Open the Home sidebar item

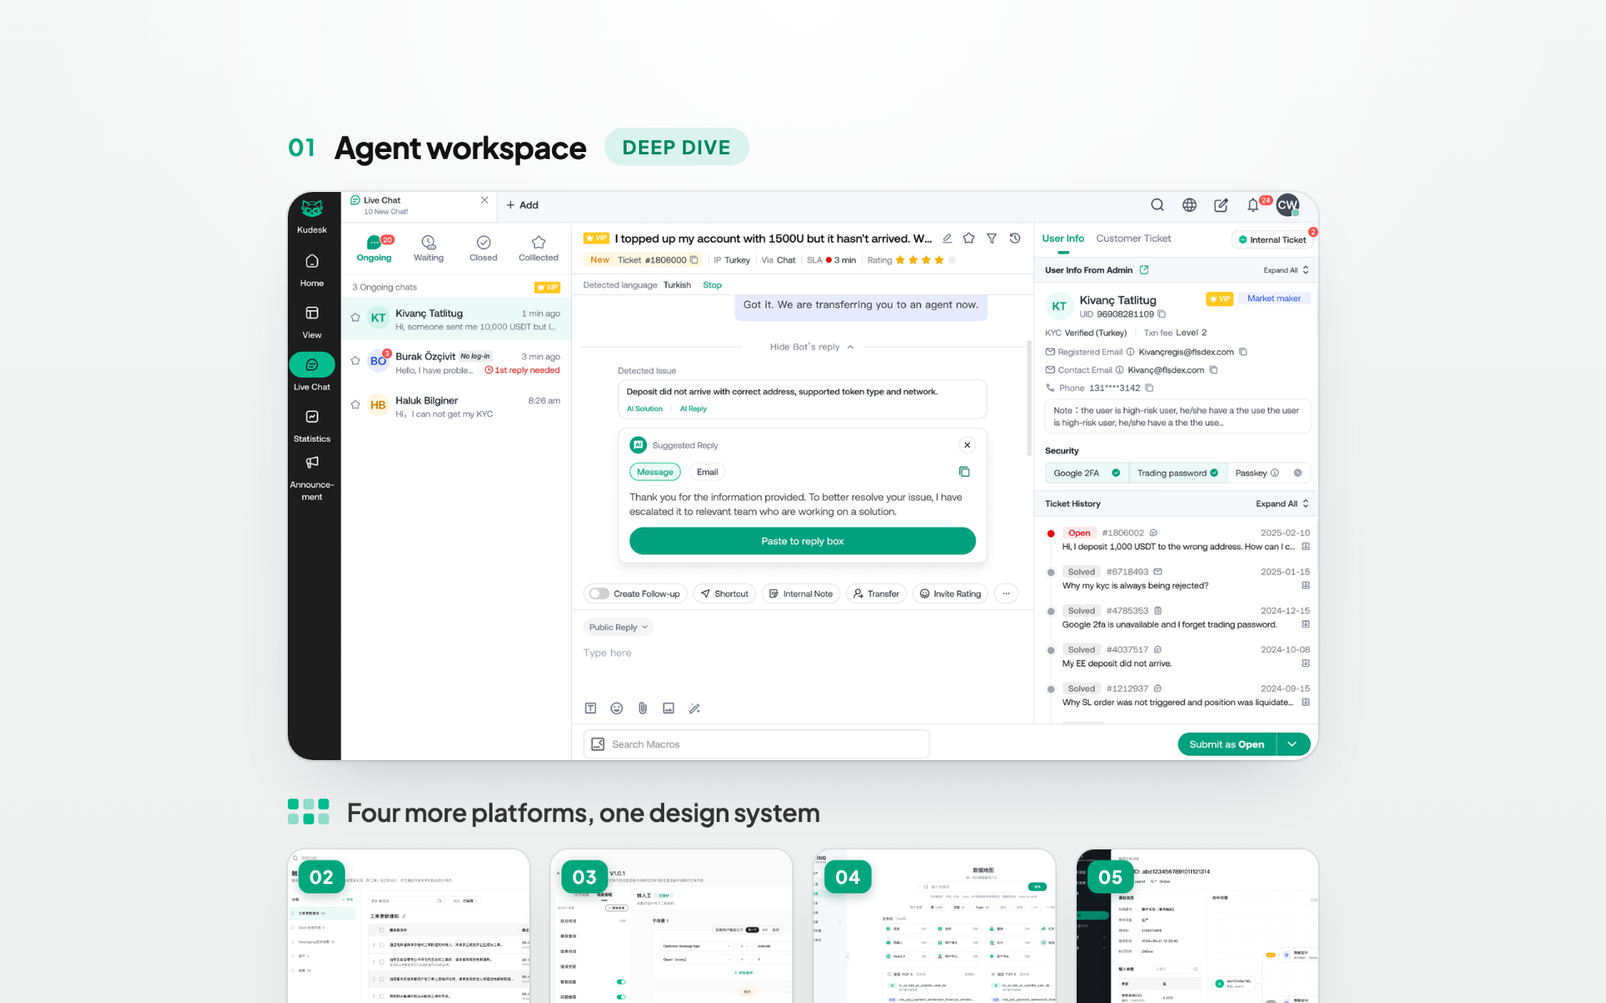coord(311,270)
